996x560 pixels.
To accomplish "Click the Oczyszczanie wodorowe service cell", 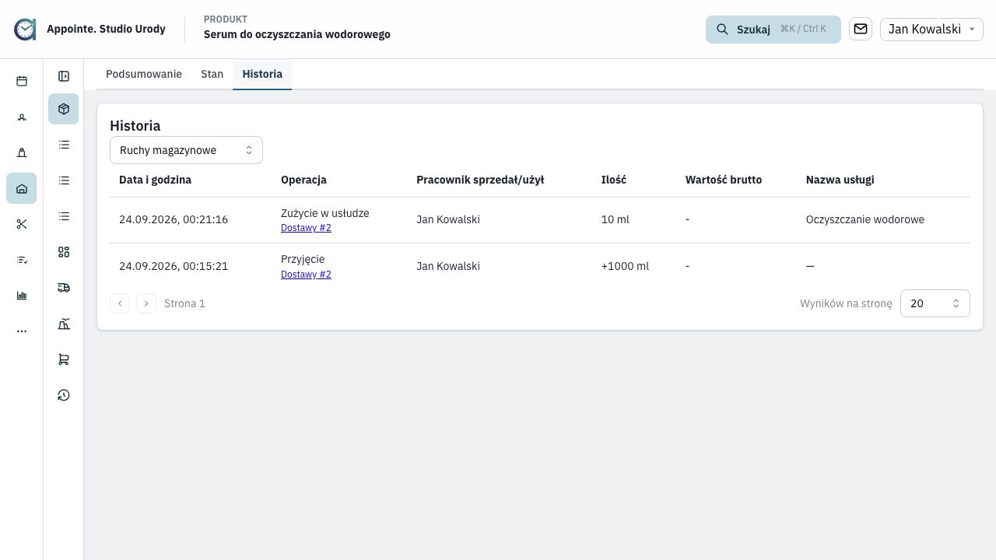I will pyautogui.click(x=865, y=219).
